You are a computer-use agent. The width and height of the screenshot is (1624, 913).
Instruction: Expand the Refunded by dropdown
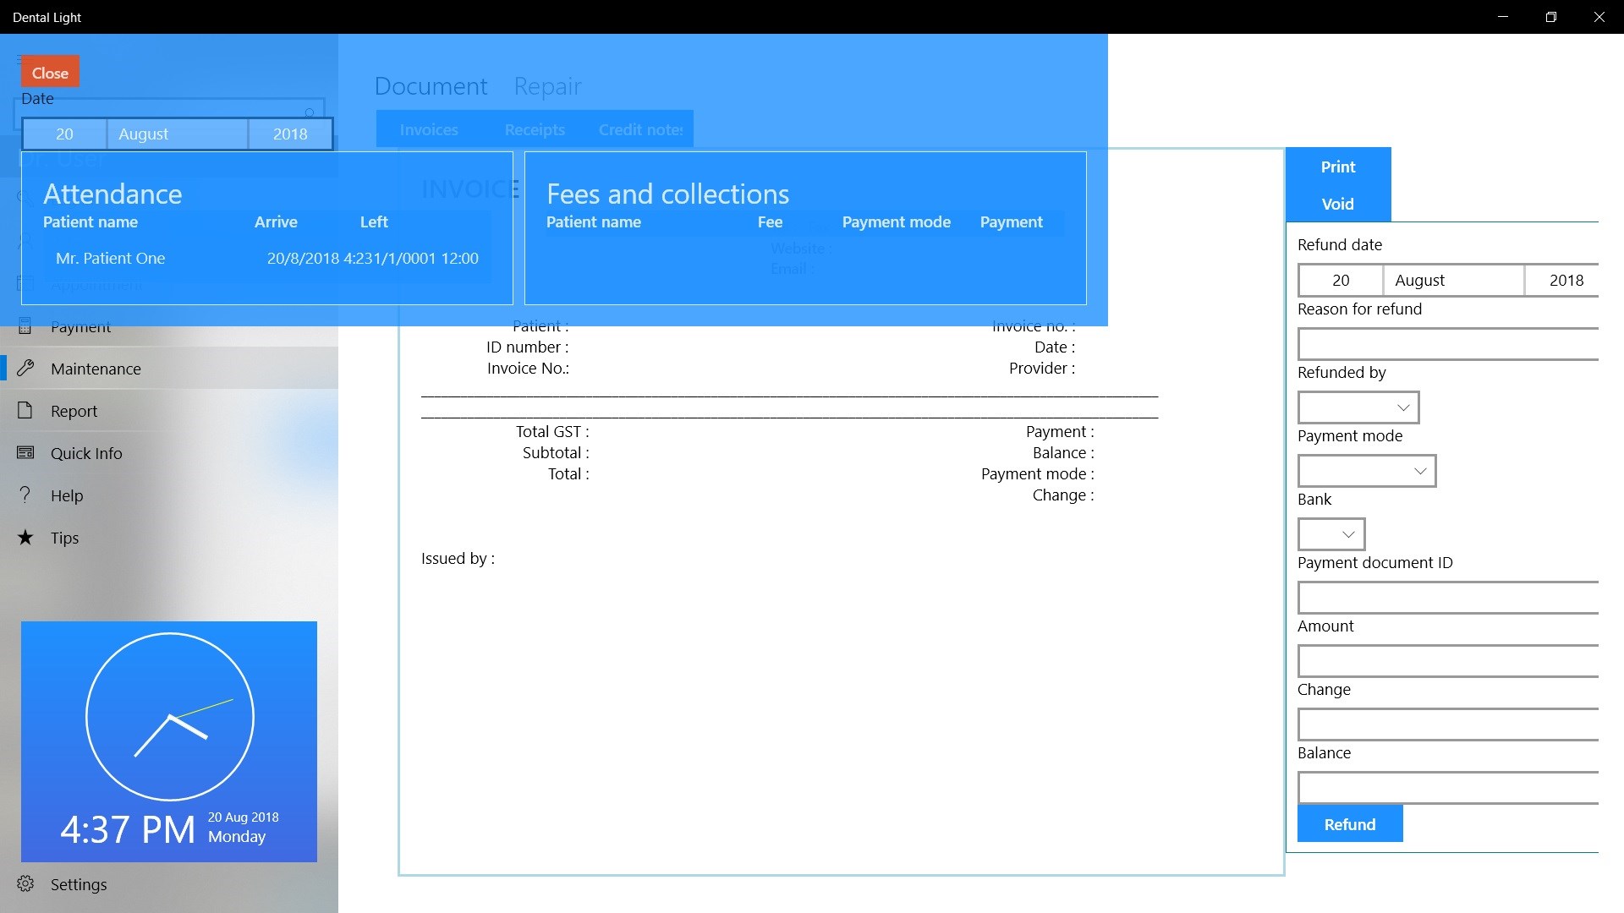(1358, 407)
